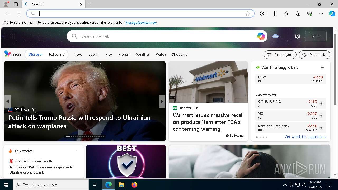
Task: Click the msn logo
Action: click(13, 54)
